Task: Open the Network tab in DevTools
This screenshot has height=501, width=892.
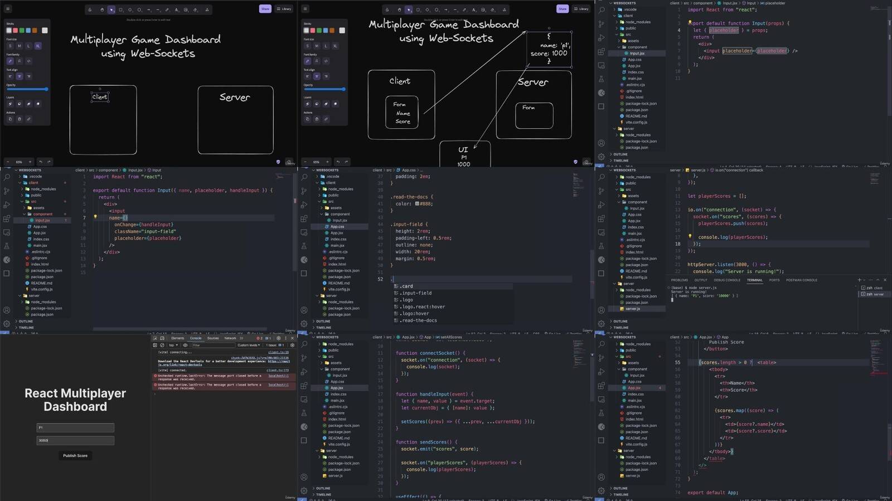Action: pos(230,338)
